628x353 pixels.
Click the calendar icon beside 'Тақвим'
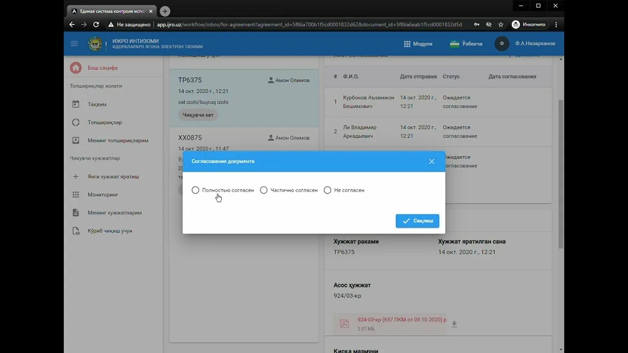click(76, 104)
